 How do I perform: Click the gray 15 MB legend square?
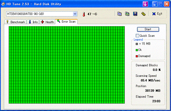coord(137,44)
